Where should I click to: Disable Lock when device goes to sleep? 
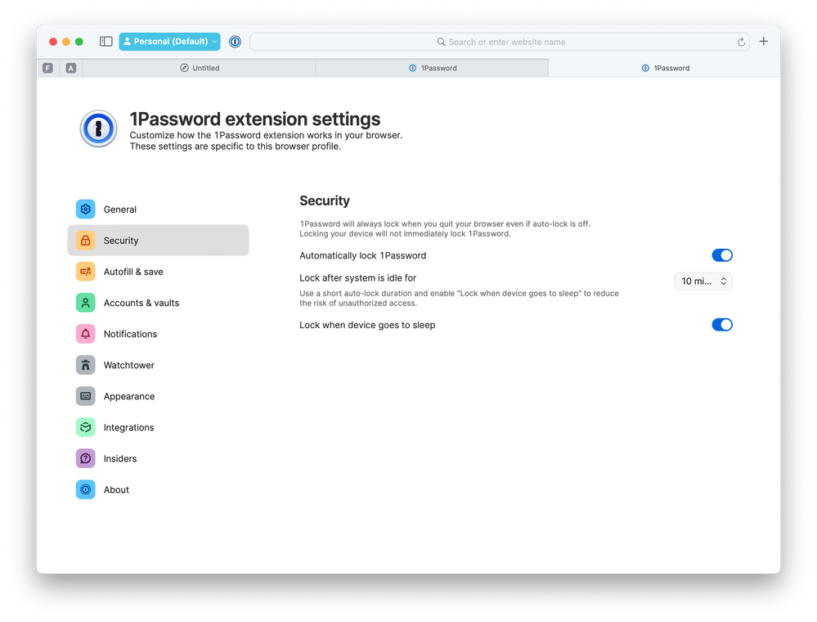tap(721, 325)
